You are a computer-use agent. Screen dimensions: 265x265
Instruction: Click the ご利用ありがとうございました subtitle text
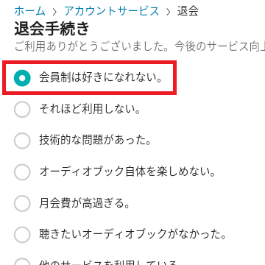click(x=140, y=46)
